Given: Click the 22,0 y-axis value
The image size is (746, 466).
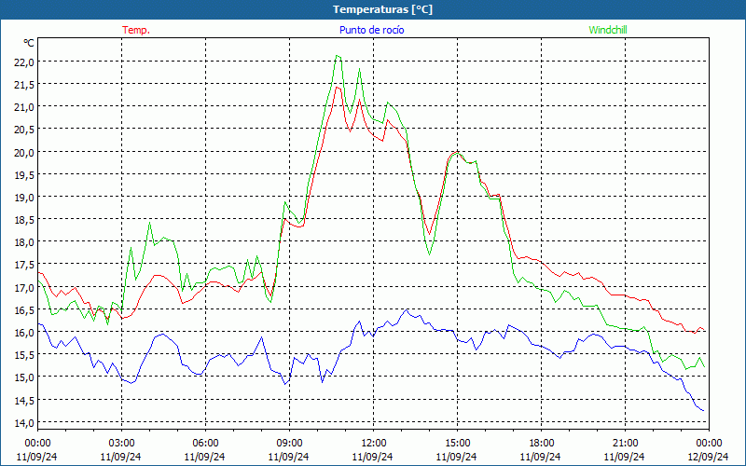Looking at the screenshot, I should 25,62.
